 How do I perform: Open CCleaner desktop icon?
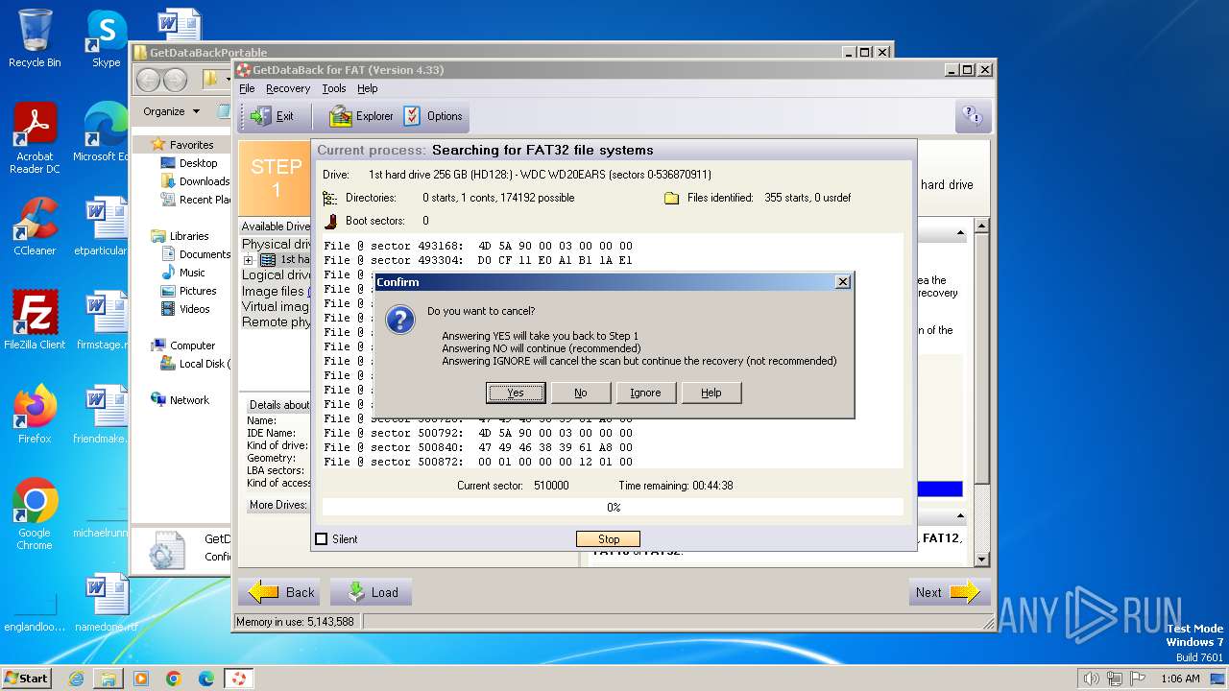point(35,226)
